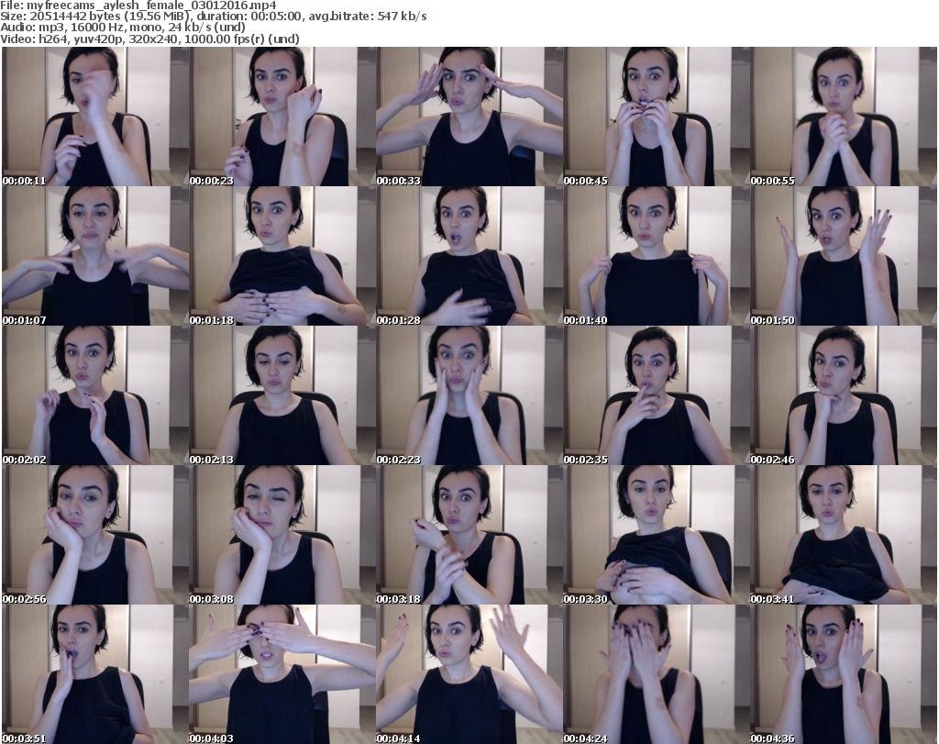This screenshot has width=939, height=744.
Task: Choose the frame stamped 00:04:03
Action: [x=282, y=674]
